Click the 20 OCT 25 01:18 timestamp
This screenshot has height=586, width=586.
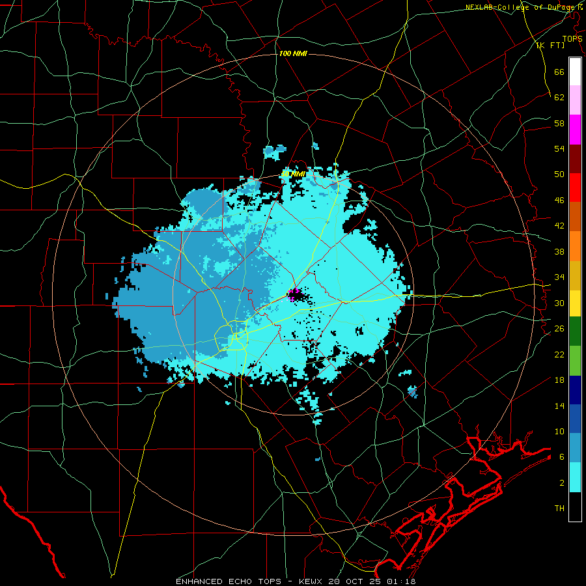(x=371, y=581)
